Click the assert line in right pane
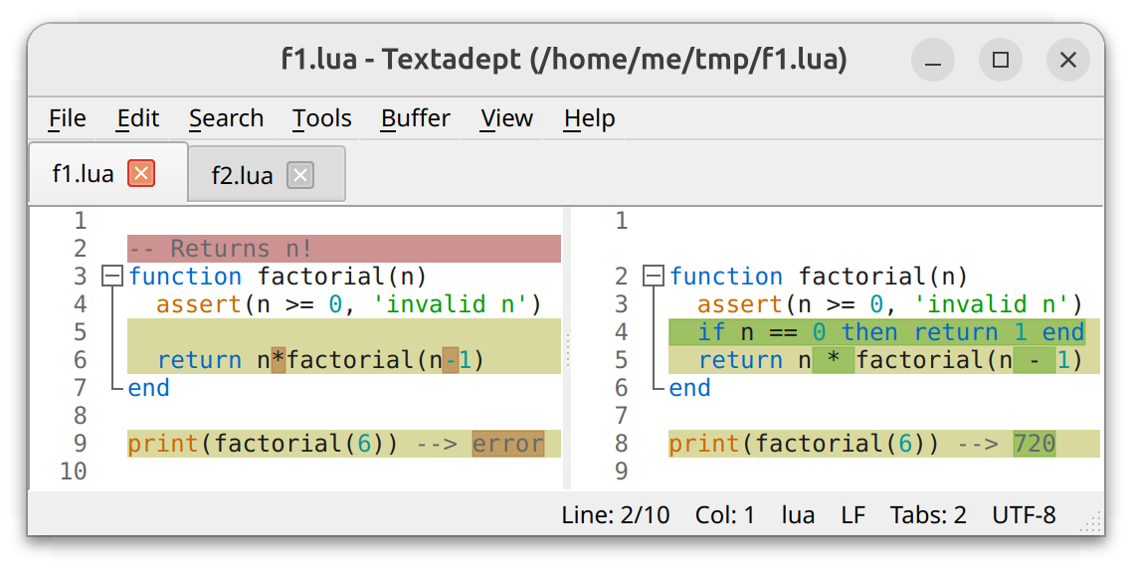Image resolution: width=1132 pixels, height=569 pixels. coord(890,304)
